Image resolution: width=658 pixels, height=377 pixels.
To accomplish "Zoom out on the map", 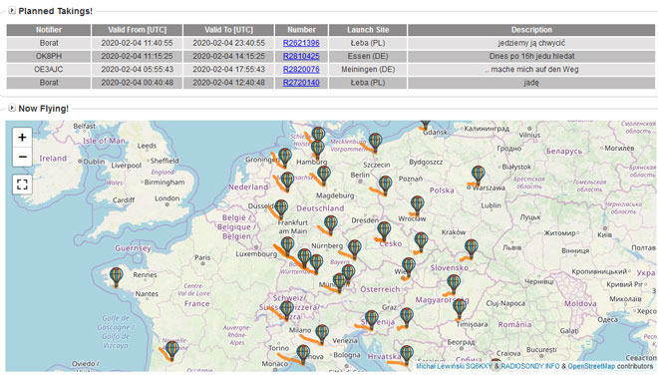I will coord(22,157).
